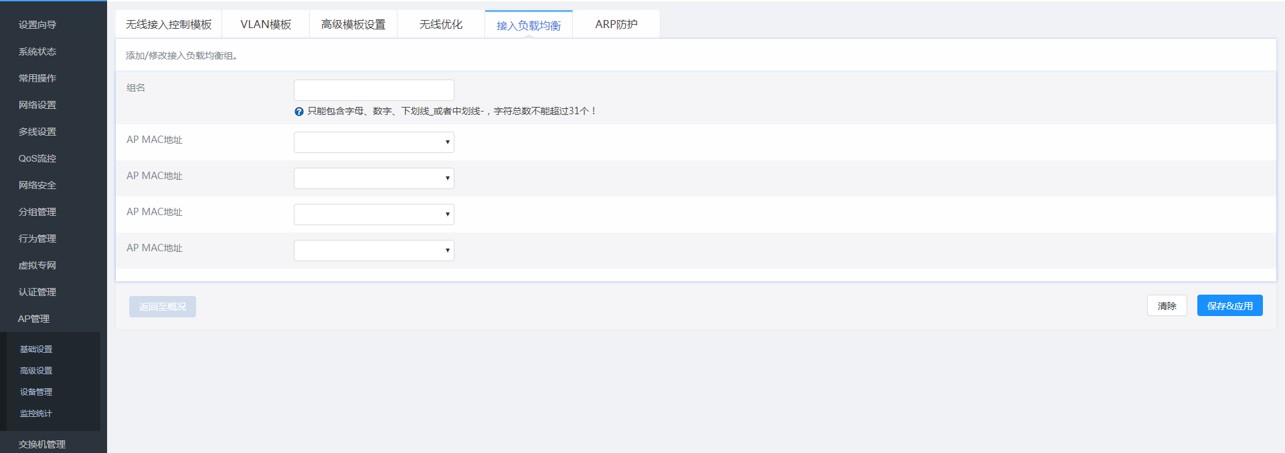The height and width of the screenshot is (453, 1285).
Task: Expand the fourth AP MAC地址 dropdown
Action: [x=373, y=251]
